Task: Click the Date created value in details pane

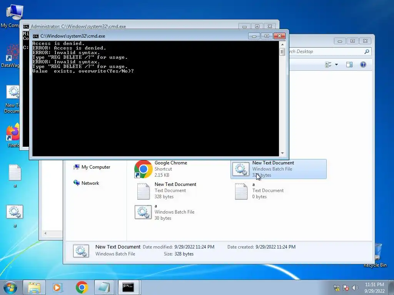Action: 275,247
